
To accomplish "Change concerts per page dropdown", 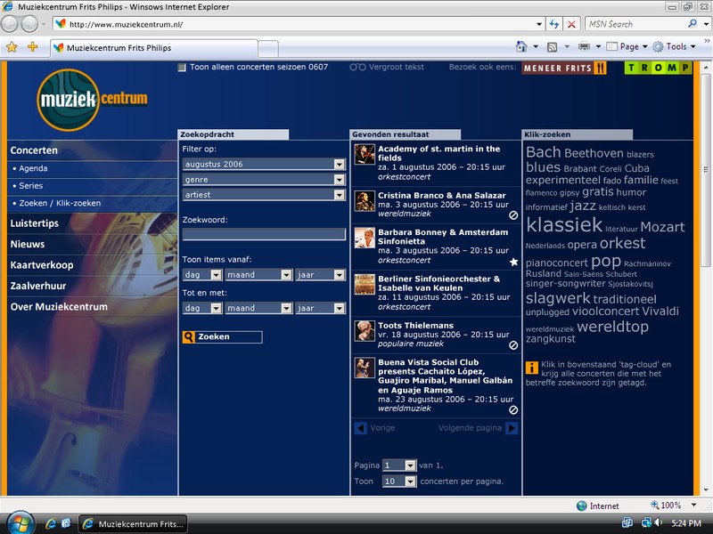I will coord(410,481).
